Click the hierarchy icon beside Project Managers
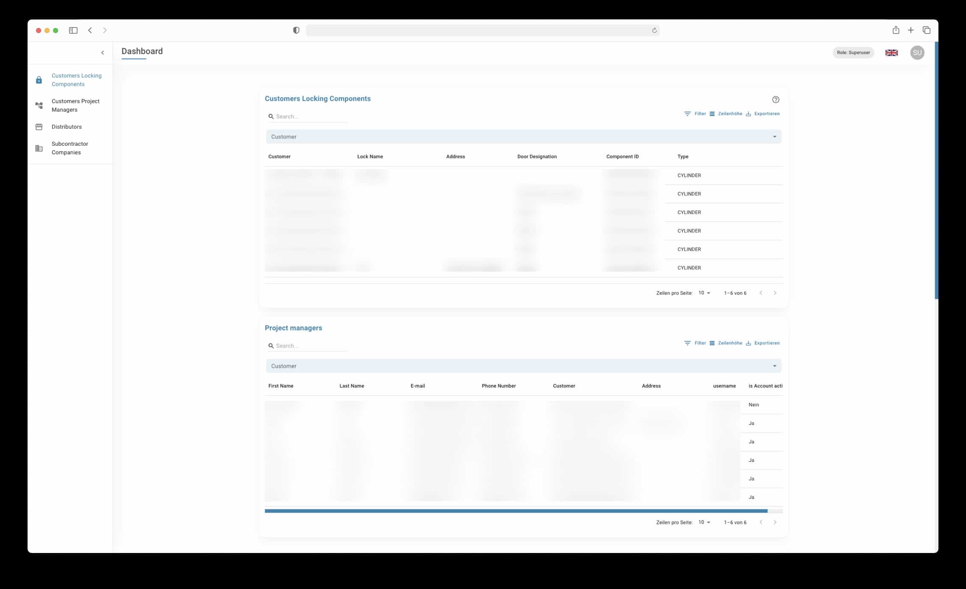The height and width of the screenshot is (589, 966). pos(39,105)
